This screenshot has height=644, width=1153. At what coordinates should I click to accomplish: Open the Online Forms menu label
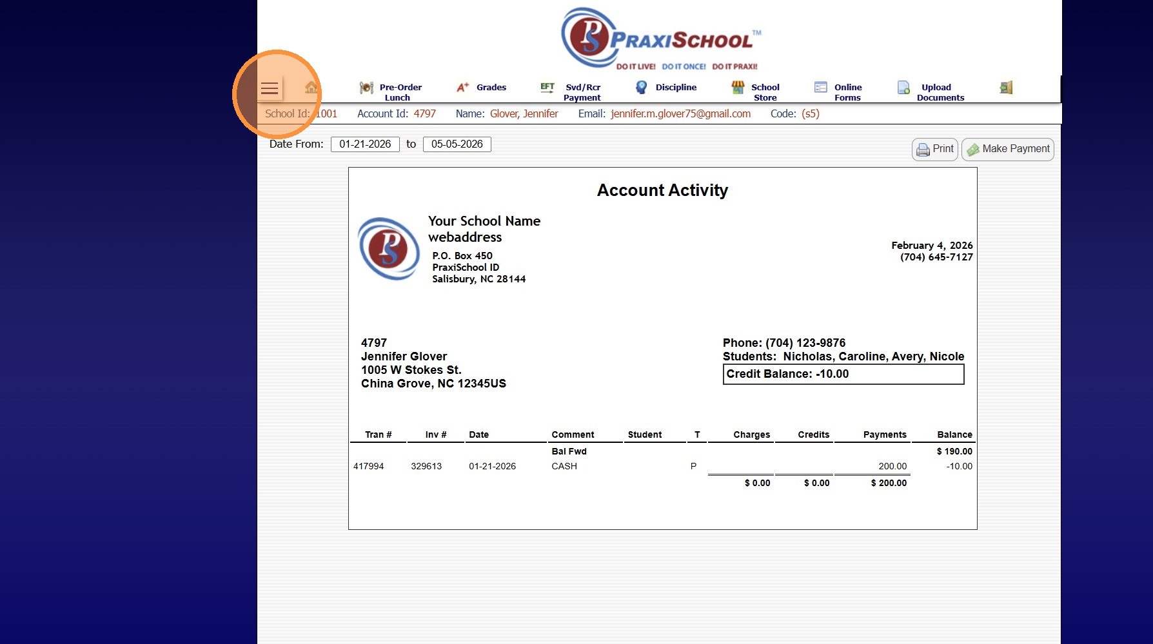coord(848,92)
